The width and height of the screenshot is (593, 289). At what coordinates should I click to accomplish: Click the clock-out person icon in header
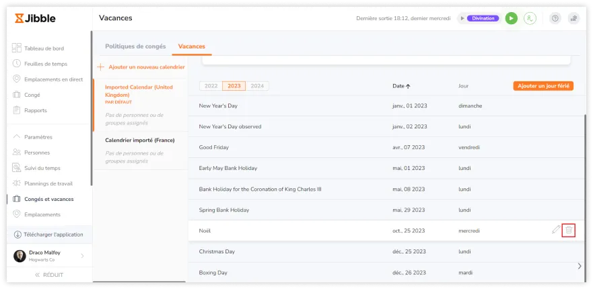coord(530,18)
